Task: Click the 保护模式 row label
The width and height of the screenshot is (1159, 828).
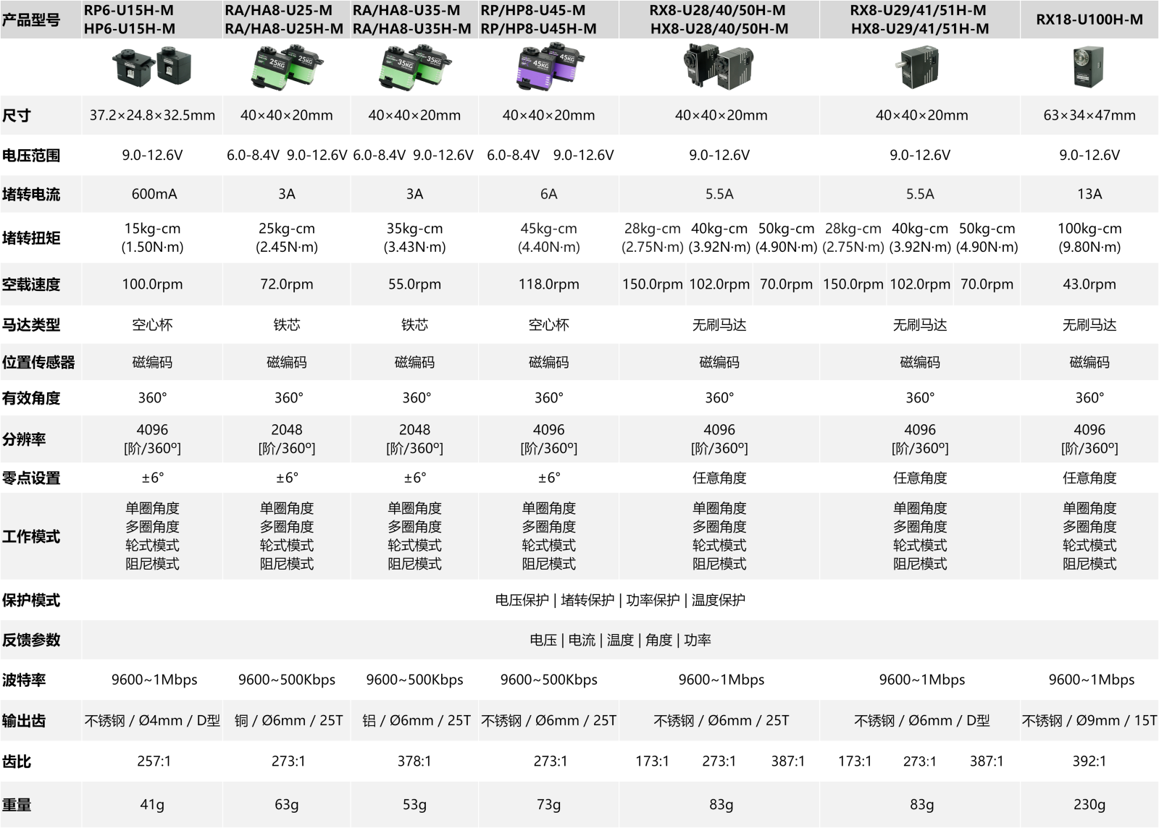Action: coord(31,600)
